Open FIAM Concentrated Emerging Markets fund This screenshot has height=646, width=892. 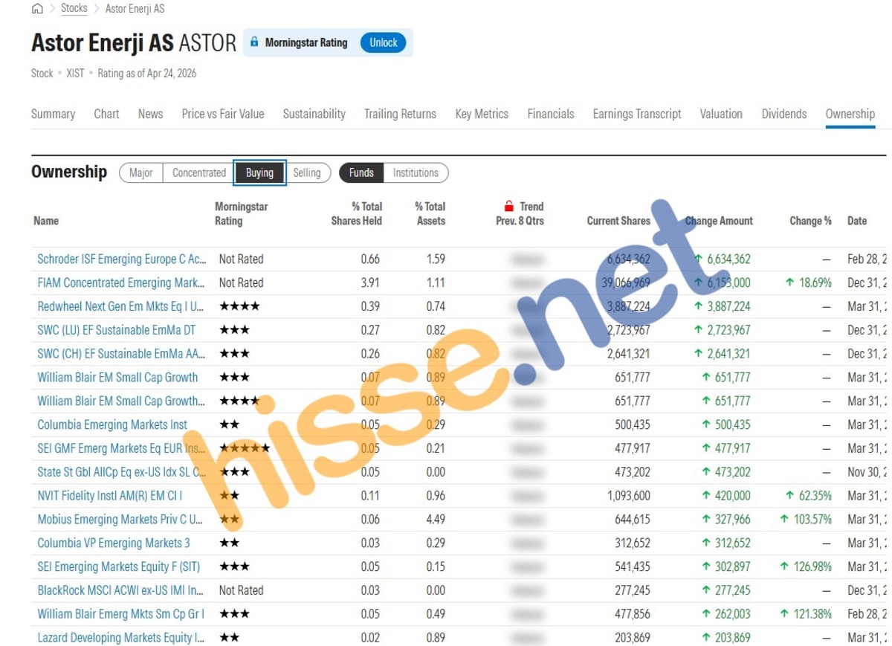120,283
